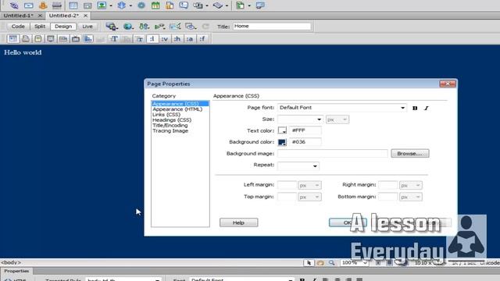Screen dimensions: 500x281
Task: Click the Server-Side Include icon
Action: tap(170, 5)
